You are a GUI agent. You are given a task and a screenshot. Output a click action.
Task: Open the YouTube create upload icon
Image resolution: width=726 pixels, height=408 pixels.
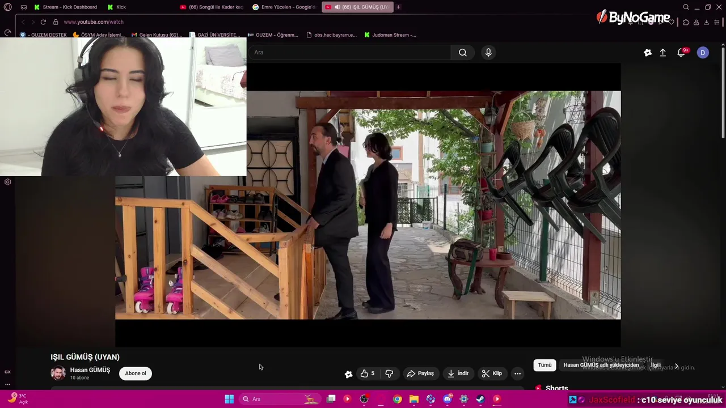(x=662, y=52)
